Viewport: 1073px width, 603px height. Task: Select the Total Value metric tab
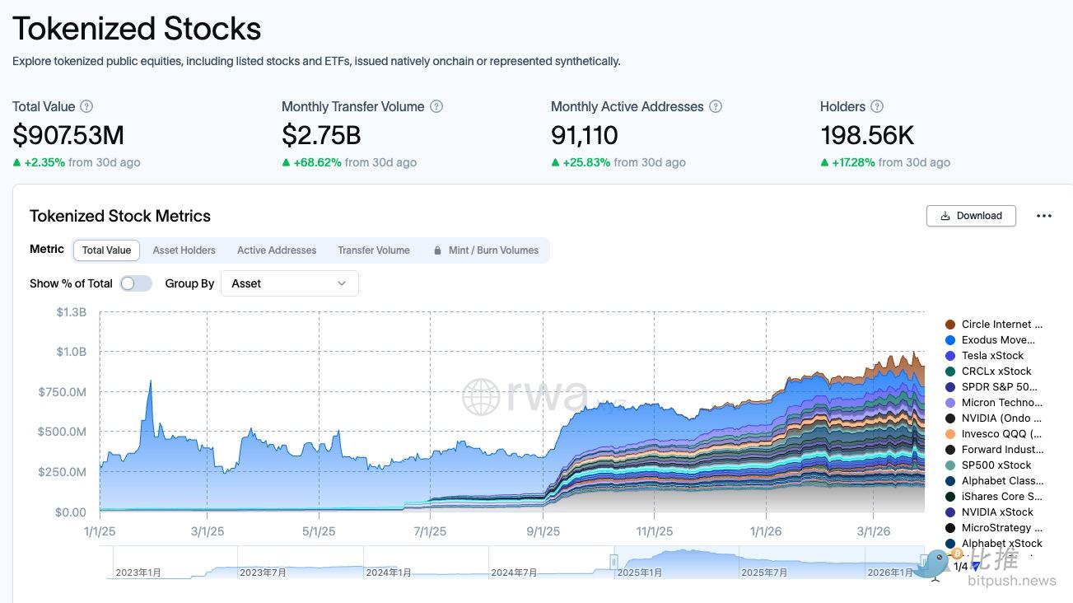[x=106, y=250]
